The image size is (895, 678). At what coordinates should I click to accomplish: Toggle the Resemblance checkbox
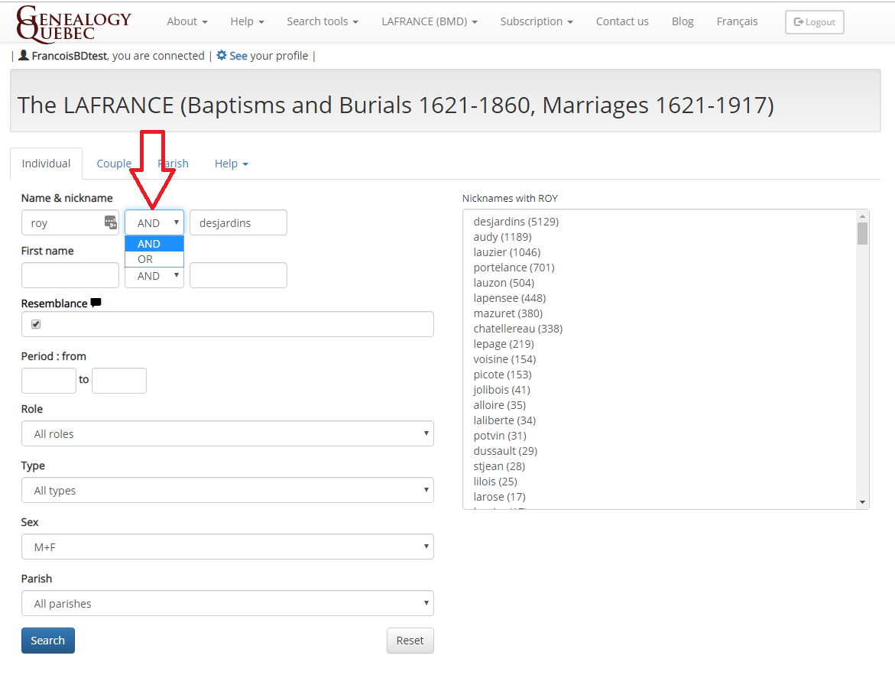click(x=36, y=324)
